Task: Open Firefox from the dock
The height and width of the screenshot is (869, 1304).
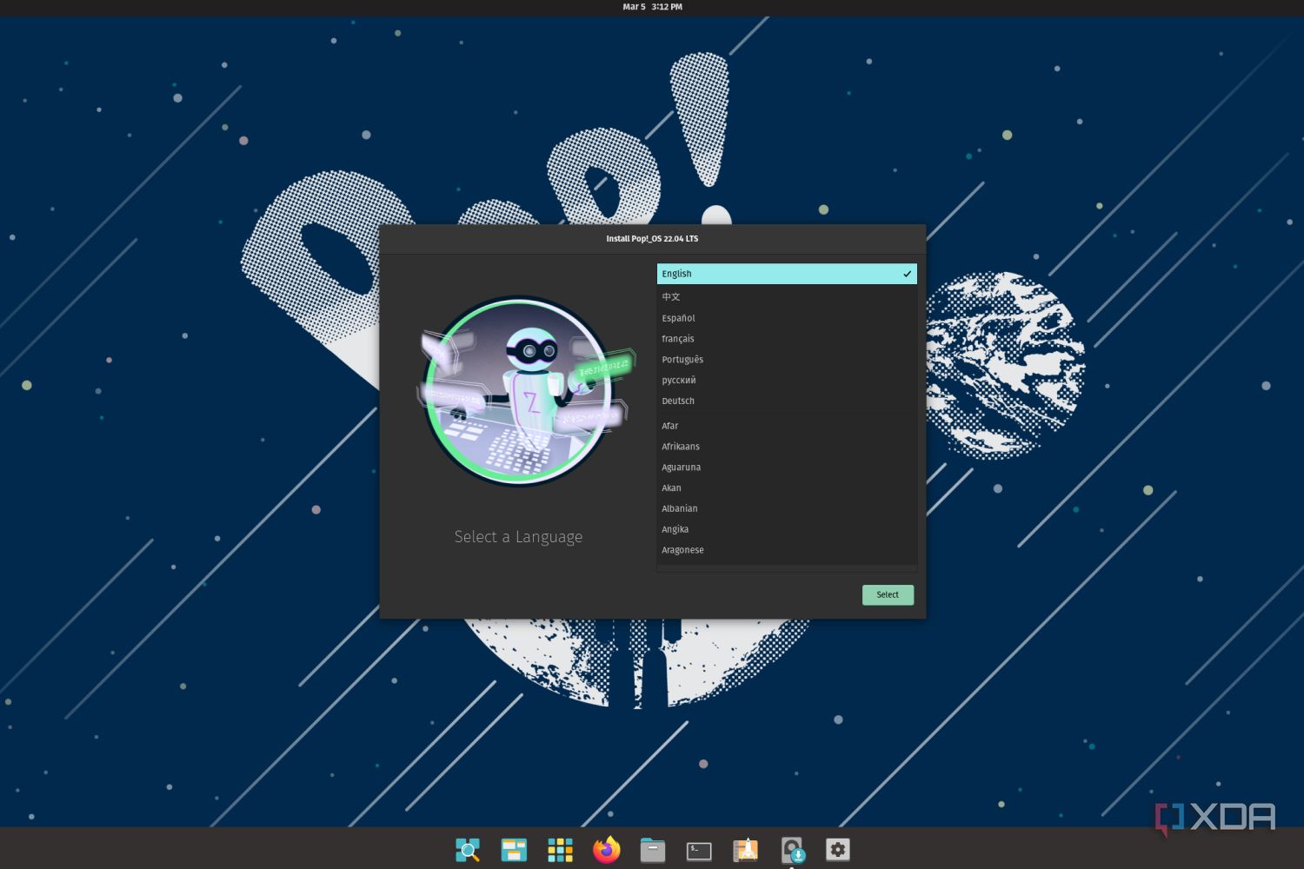Action: tap(607, 850)
